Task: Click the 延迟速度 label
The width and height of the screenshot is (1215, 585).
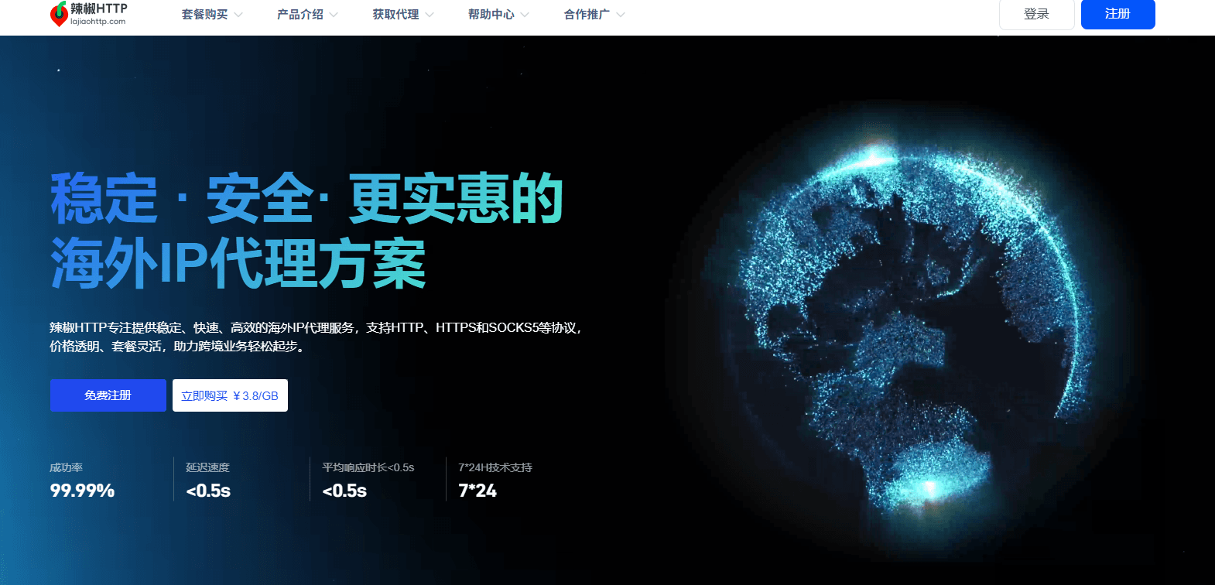Action: pos(208,467)
